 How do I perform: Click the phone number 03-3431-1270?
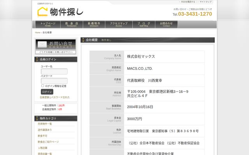tap(195, 14)
